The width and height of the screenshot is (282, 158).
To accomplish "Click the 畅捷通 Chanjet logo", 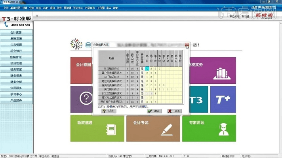I will tap(264, 16).
